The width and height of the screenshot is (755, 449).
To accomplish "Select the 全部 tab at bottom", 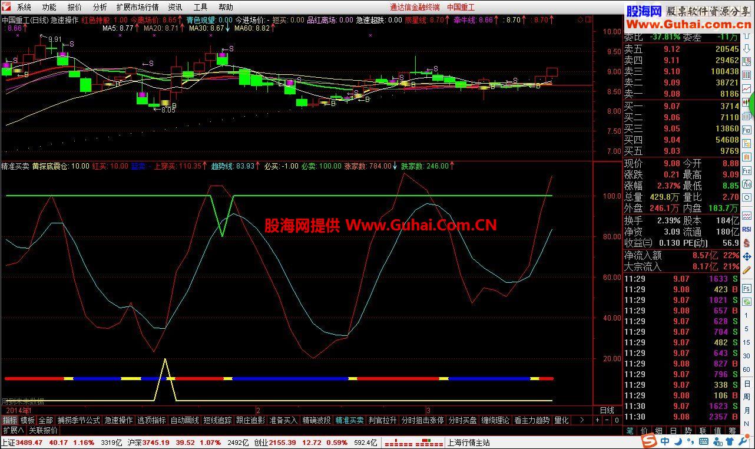I will point(46,420).
